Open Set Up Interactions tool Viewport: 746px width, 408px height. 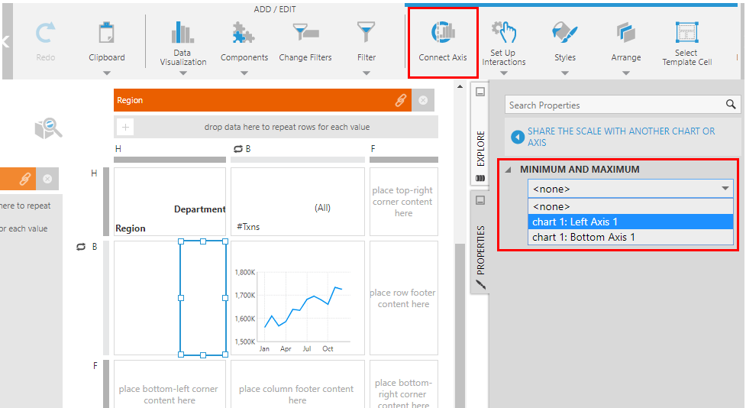[x=504, y=34]
